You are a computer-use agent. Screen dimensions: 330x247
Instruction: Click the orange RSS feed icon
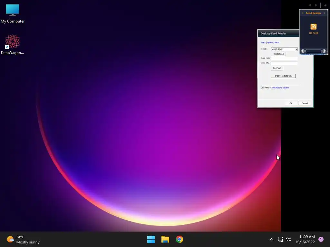[313, 27]
